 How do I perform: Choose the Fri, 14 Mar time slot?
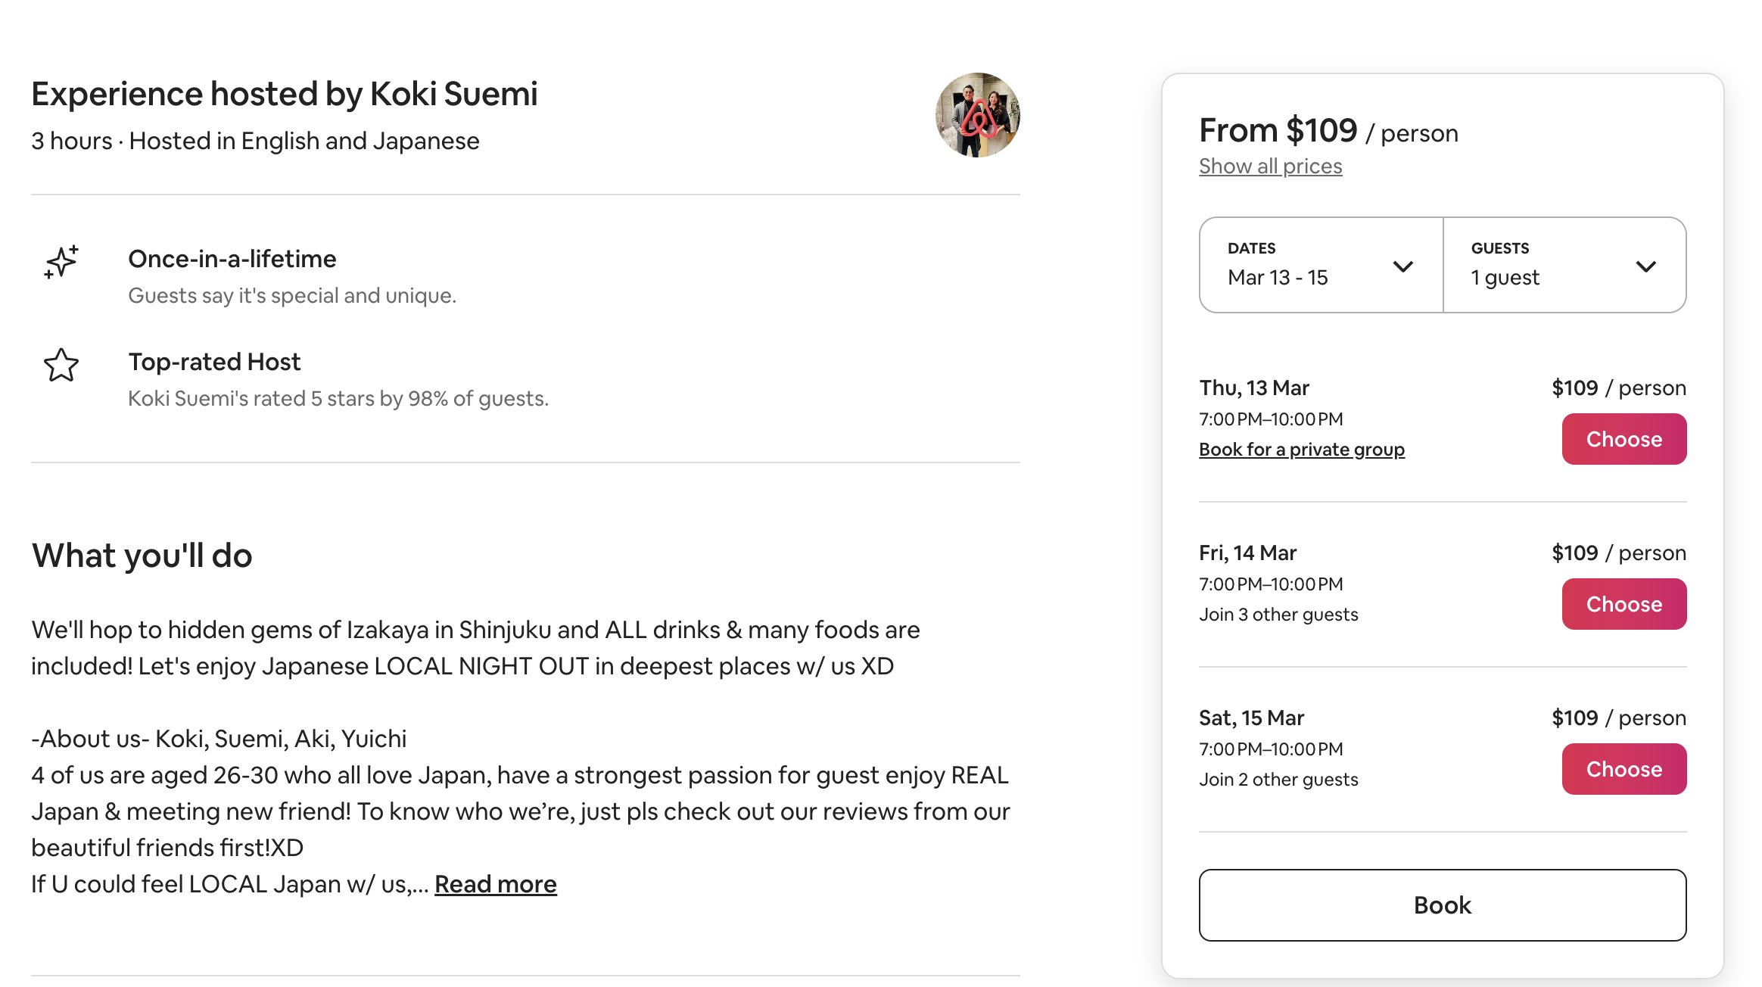[x=1623, y=604]
